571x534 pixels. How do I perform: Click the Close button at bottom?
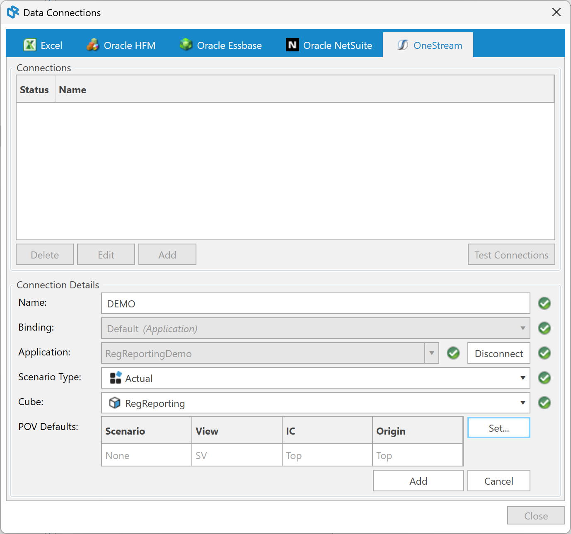(536, 515)
